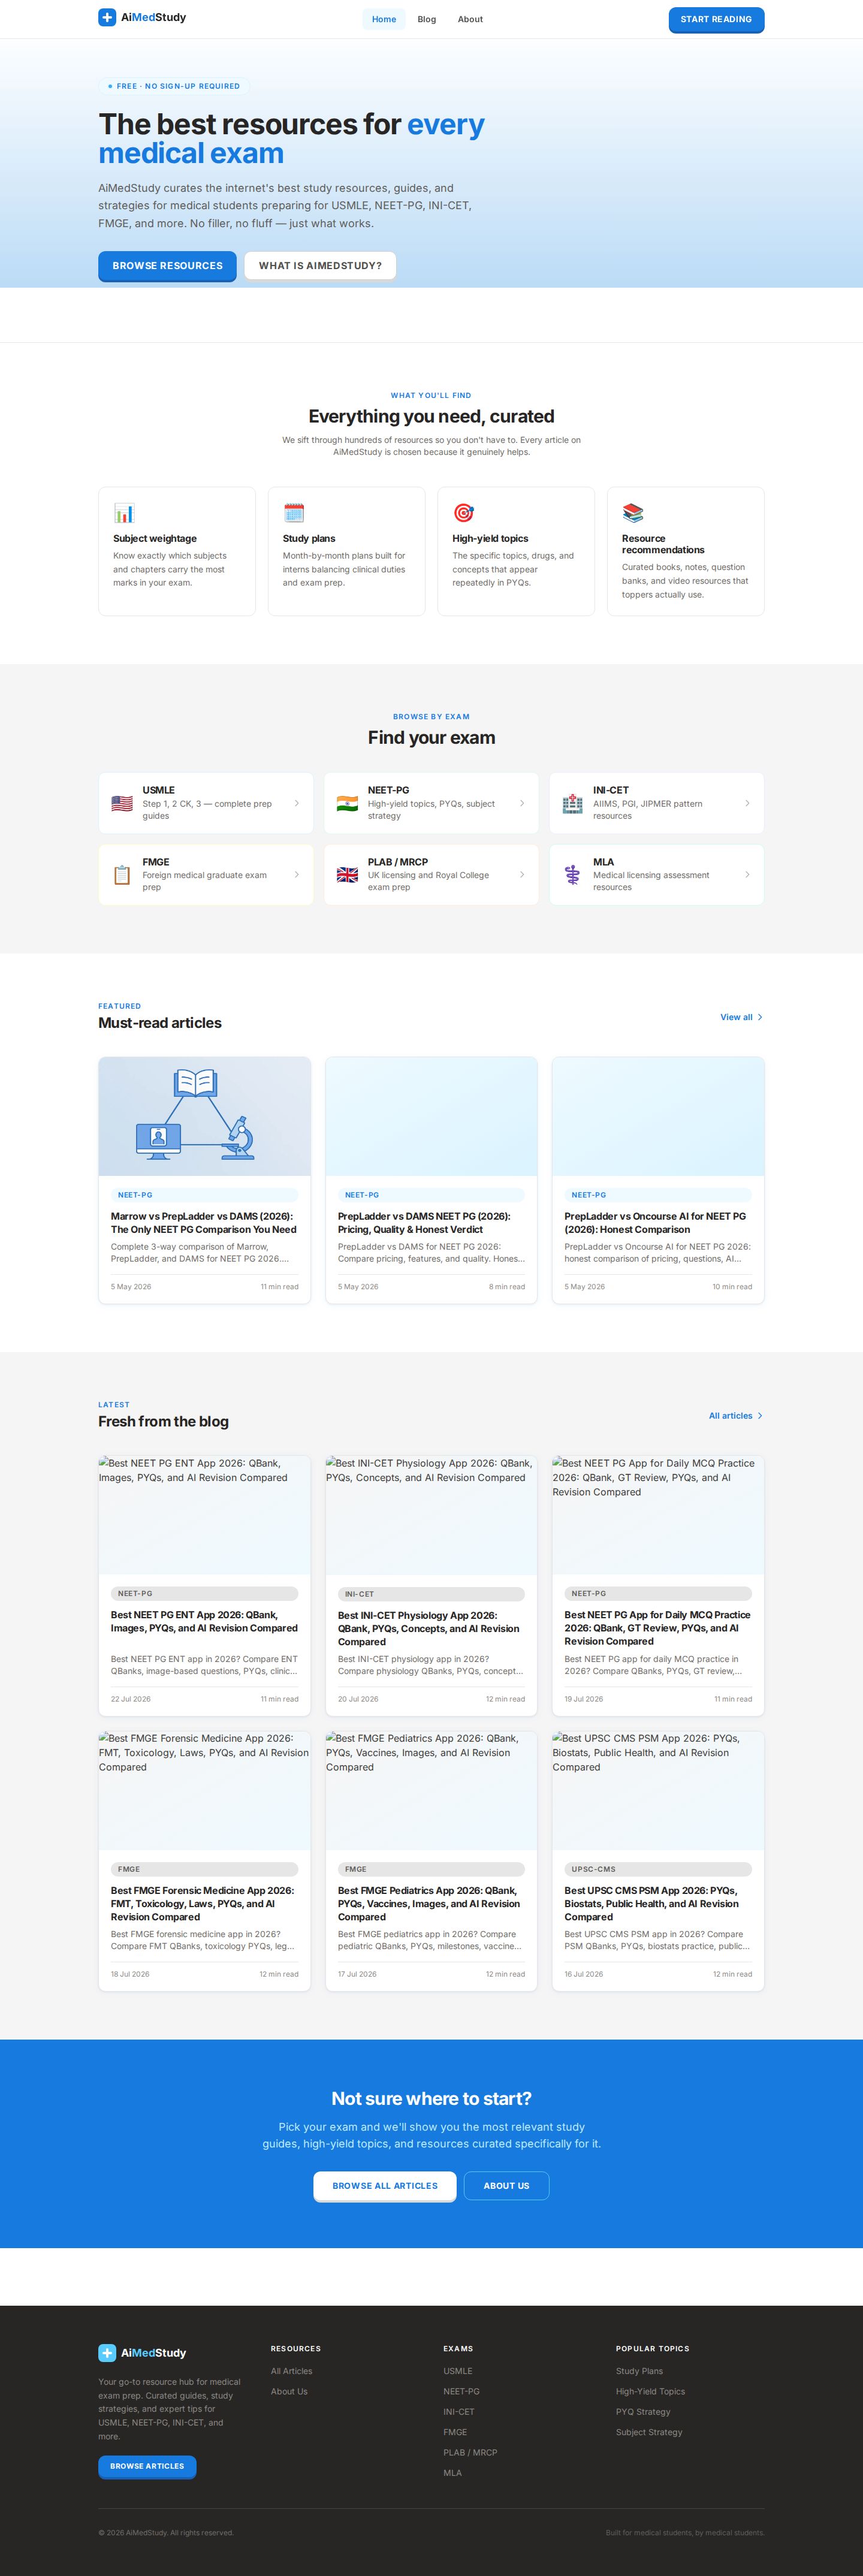The image size is (863, 2576).
Task: Open the Blog tab in navigation
Action: pos(427,19)
